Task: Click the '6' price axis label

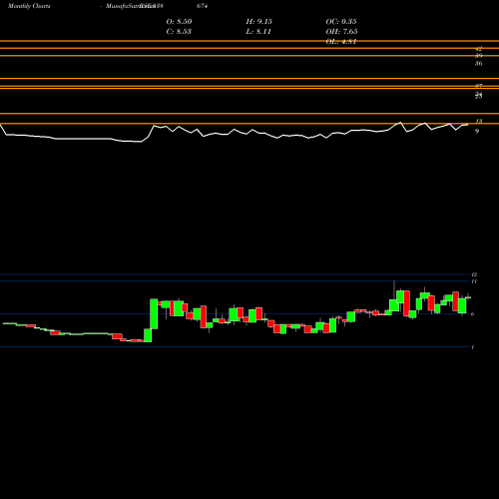Action: (473, 314)
